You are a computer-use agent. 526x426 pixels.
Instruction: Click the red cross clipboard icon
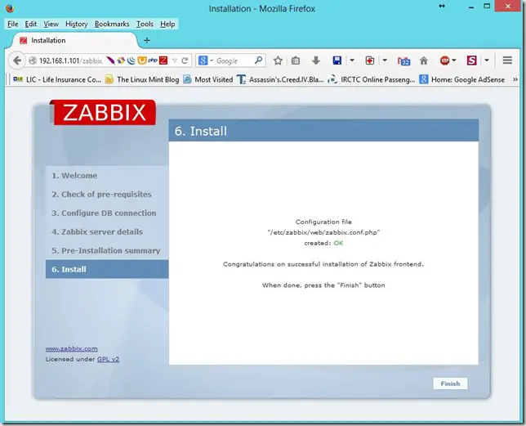pos(370,61)
